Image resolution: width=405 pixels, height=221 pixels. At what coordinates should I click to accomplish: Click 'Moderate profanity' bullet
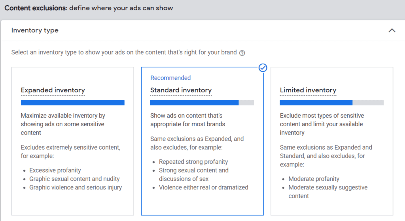click(314, 179)
